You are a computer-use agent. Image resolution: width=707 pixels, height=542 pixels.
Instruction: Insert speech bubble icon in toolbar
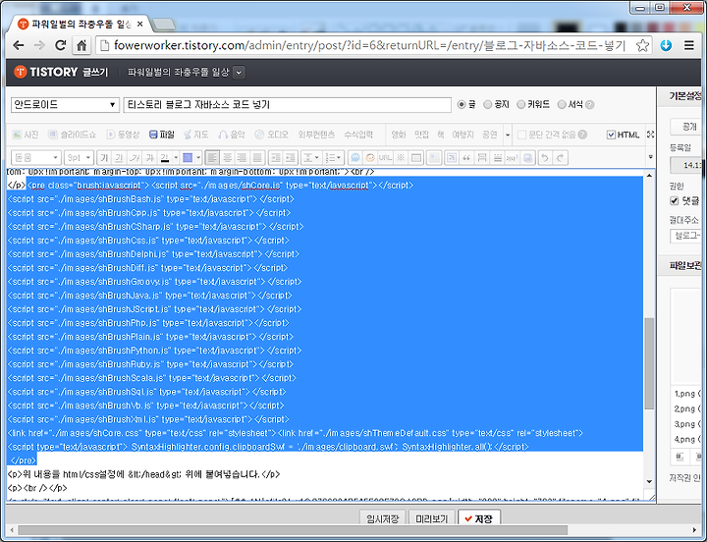[355, 158]
